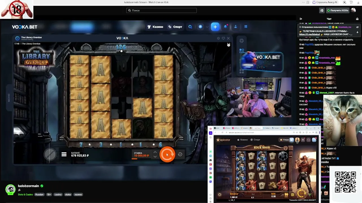Open the Казино tab on Vodka.bet
Screen dimensions: 362x203
click(x=155, y=27)
